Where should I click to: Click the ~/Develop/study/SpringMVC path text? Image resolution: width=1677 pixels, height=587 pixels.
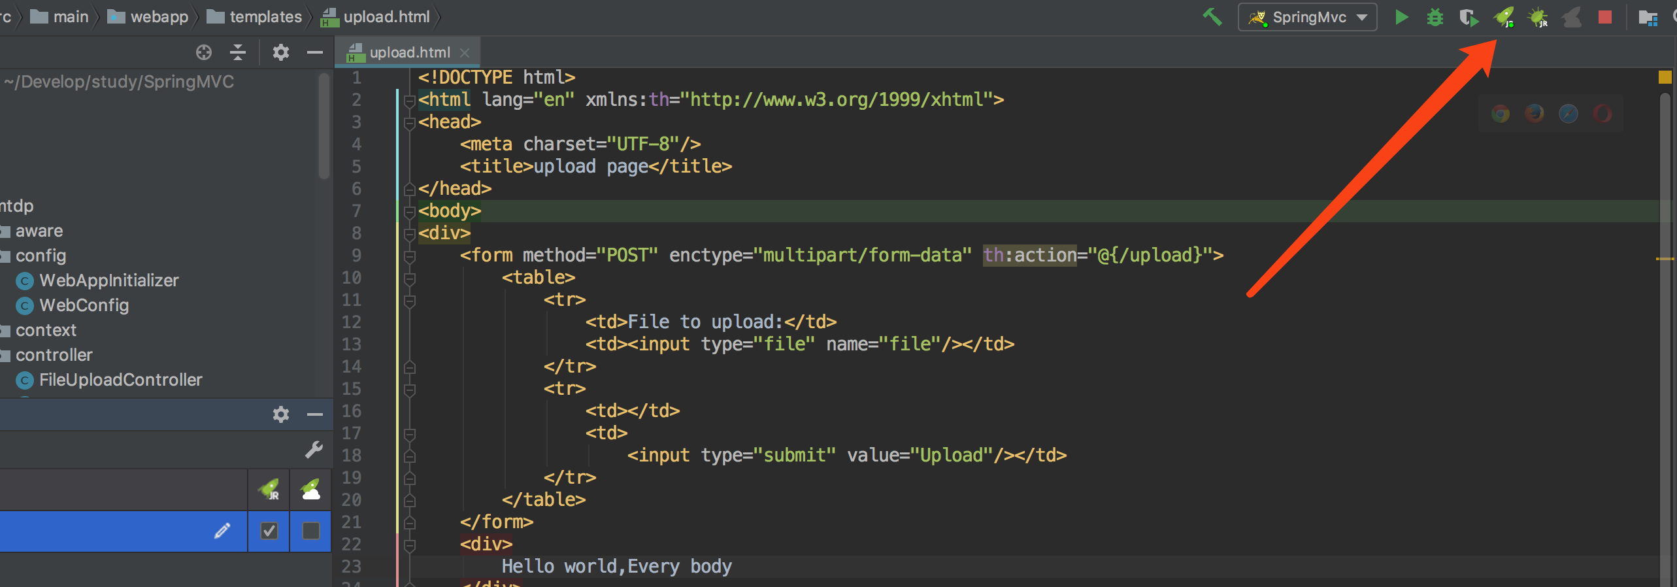click(118, 82)
